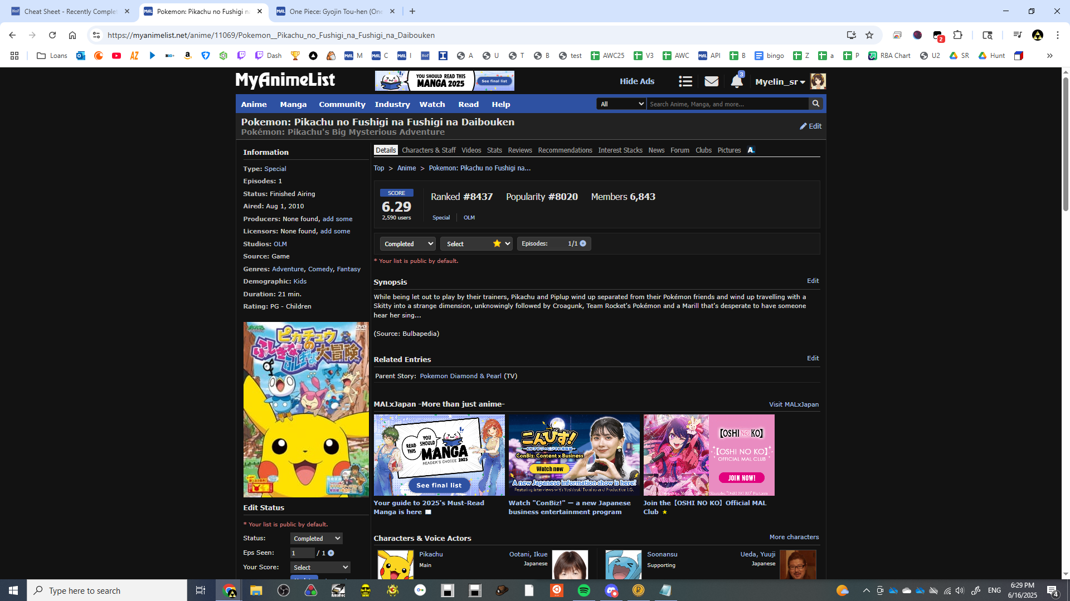The width and height of the screenshot is (1070, 601).
Task: Show hidden system tray icons
Action: [x=866, y=590]
